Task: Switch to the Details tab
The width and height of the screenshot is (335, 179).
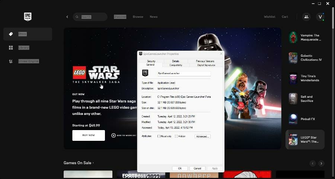Action: 176,61
